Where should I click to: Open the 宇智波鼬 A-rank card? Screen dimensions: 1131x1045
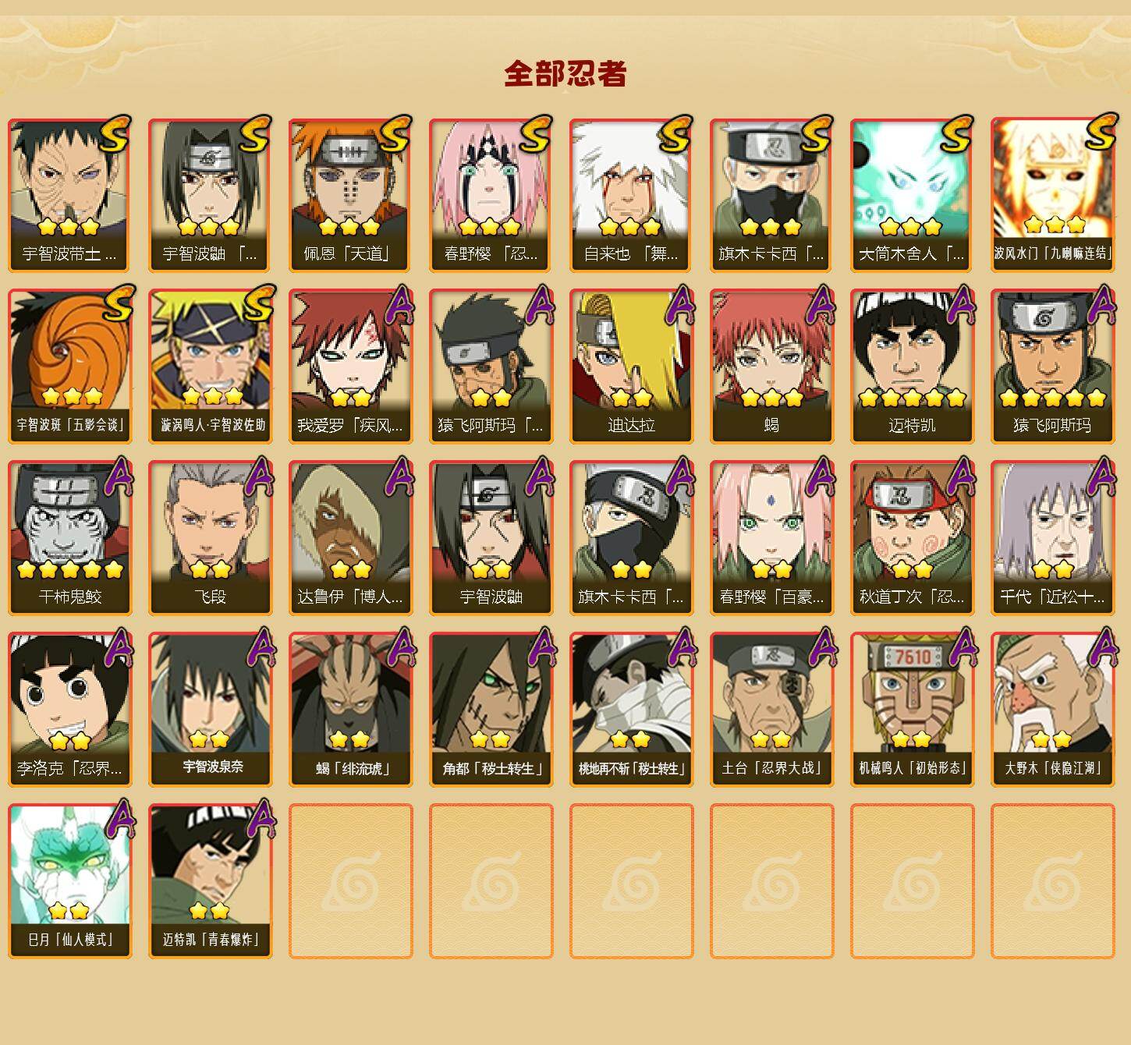point(491,538)
